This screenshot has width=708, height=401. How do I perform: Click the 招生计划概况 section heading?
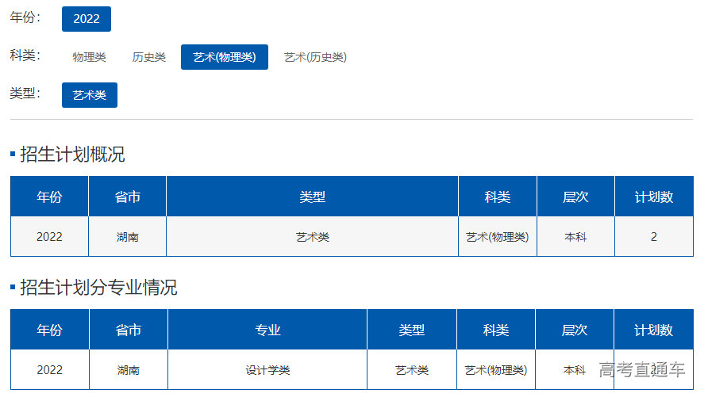tap(72, 155)
